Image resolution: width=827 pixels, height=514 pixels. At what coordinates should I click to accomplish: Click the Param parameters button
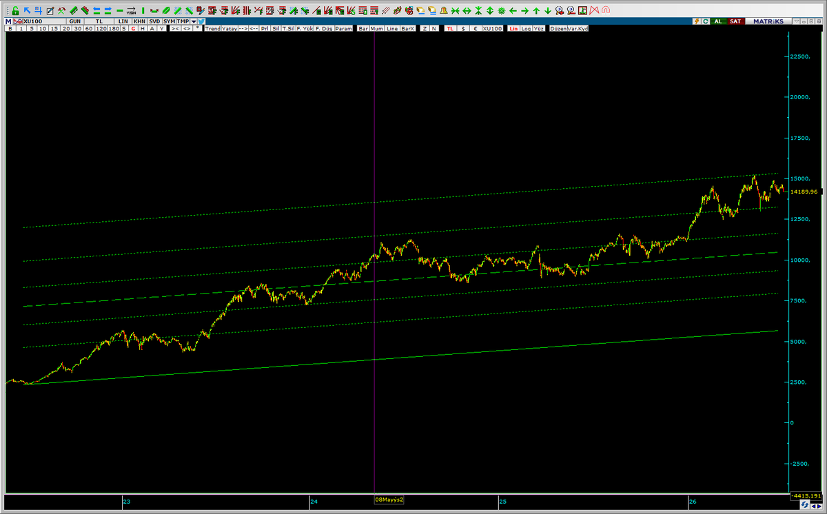343,29
